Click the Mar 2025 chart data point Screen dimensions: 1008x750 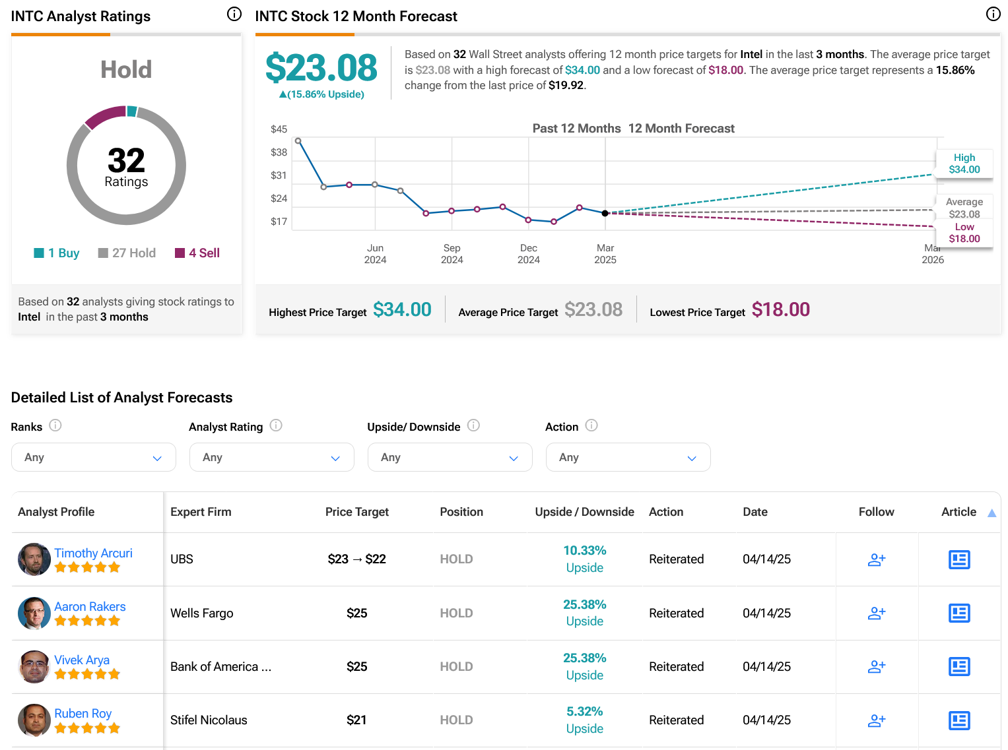[x=605, y=213]
